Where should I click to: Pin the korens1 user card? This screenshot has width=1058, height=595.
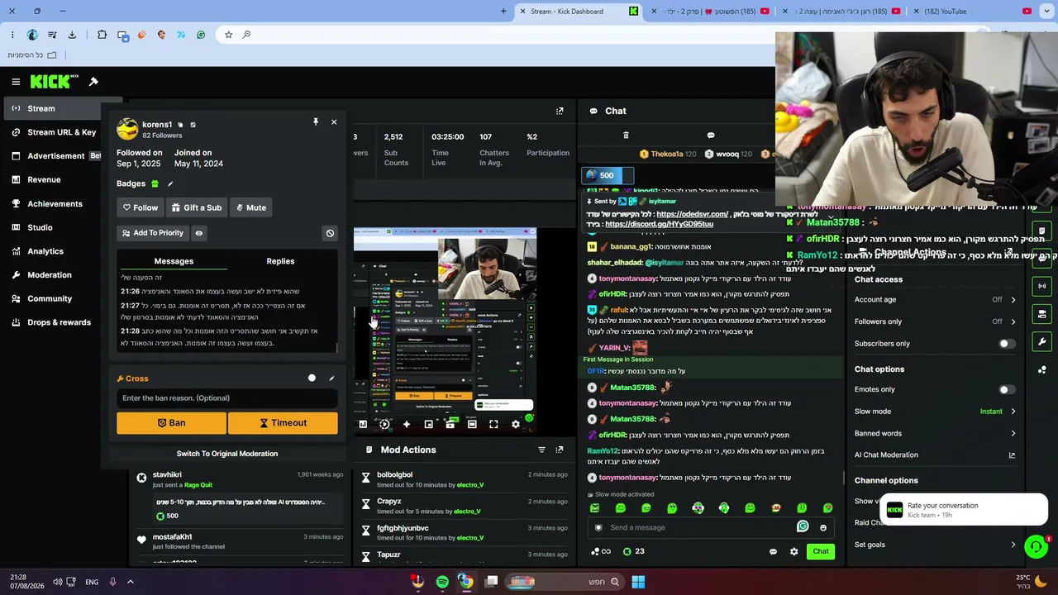[x=315, y=122]
